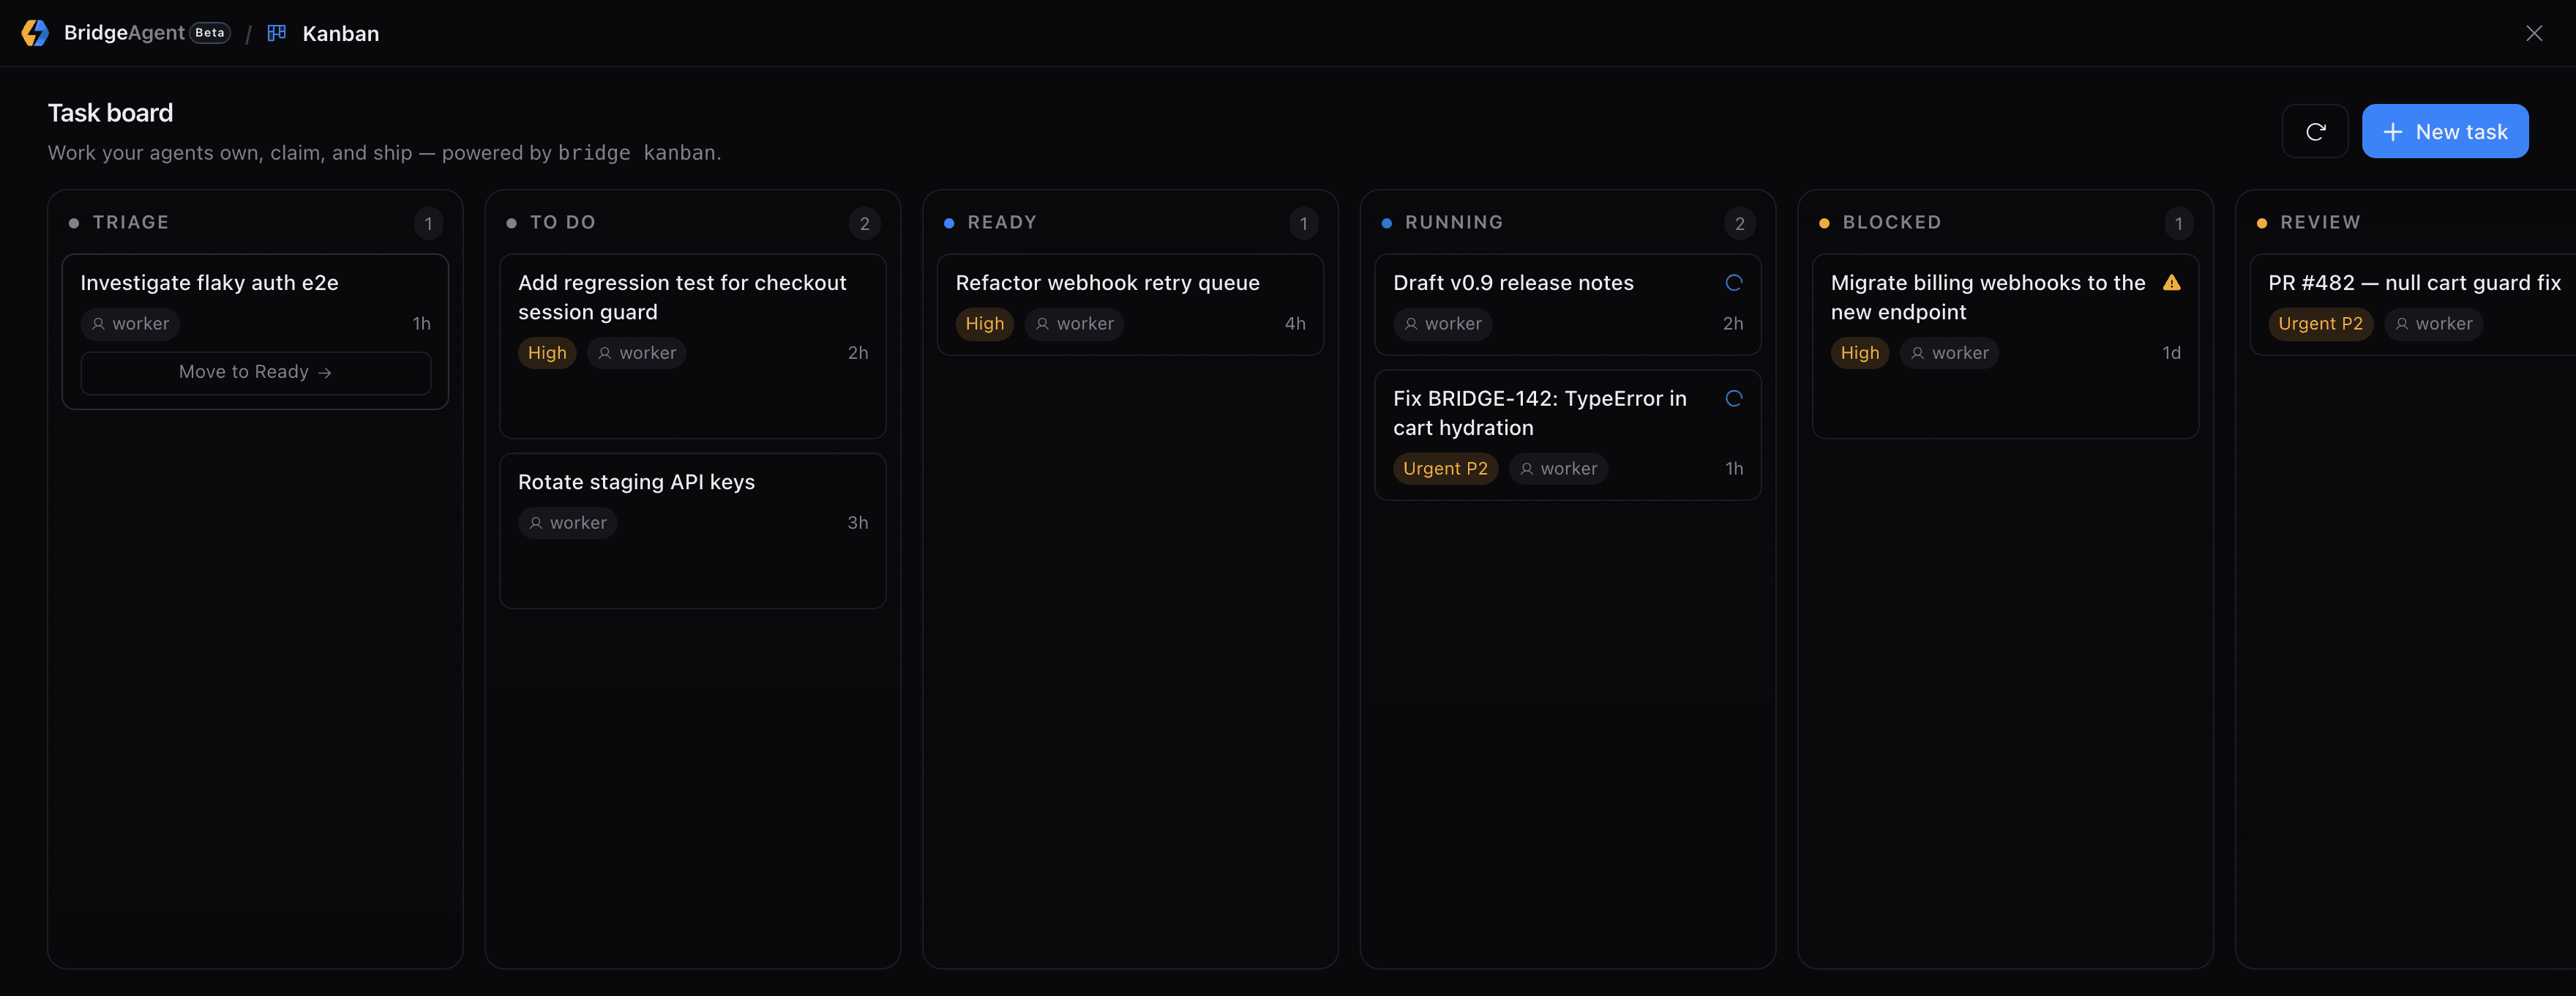The height and width of the screenshot is (996, 2576).
Task: Create a new task
Action: click(x=2445, y=131)
